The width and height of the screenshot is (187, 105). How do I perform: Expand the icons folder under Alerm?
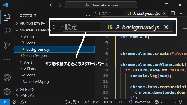point(54,43)
